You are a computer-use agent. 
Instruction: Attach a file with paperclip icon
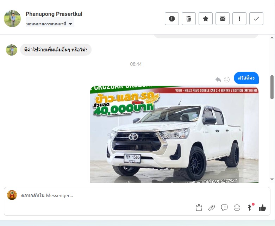pos(212,208)
